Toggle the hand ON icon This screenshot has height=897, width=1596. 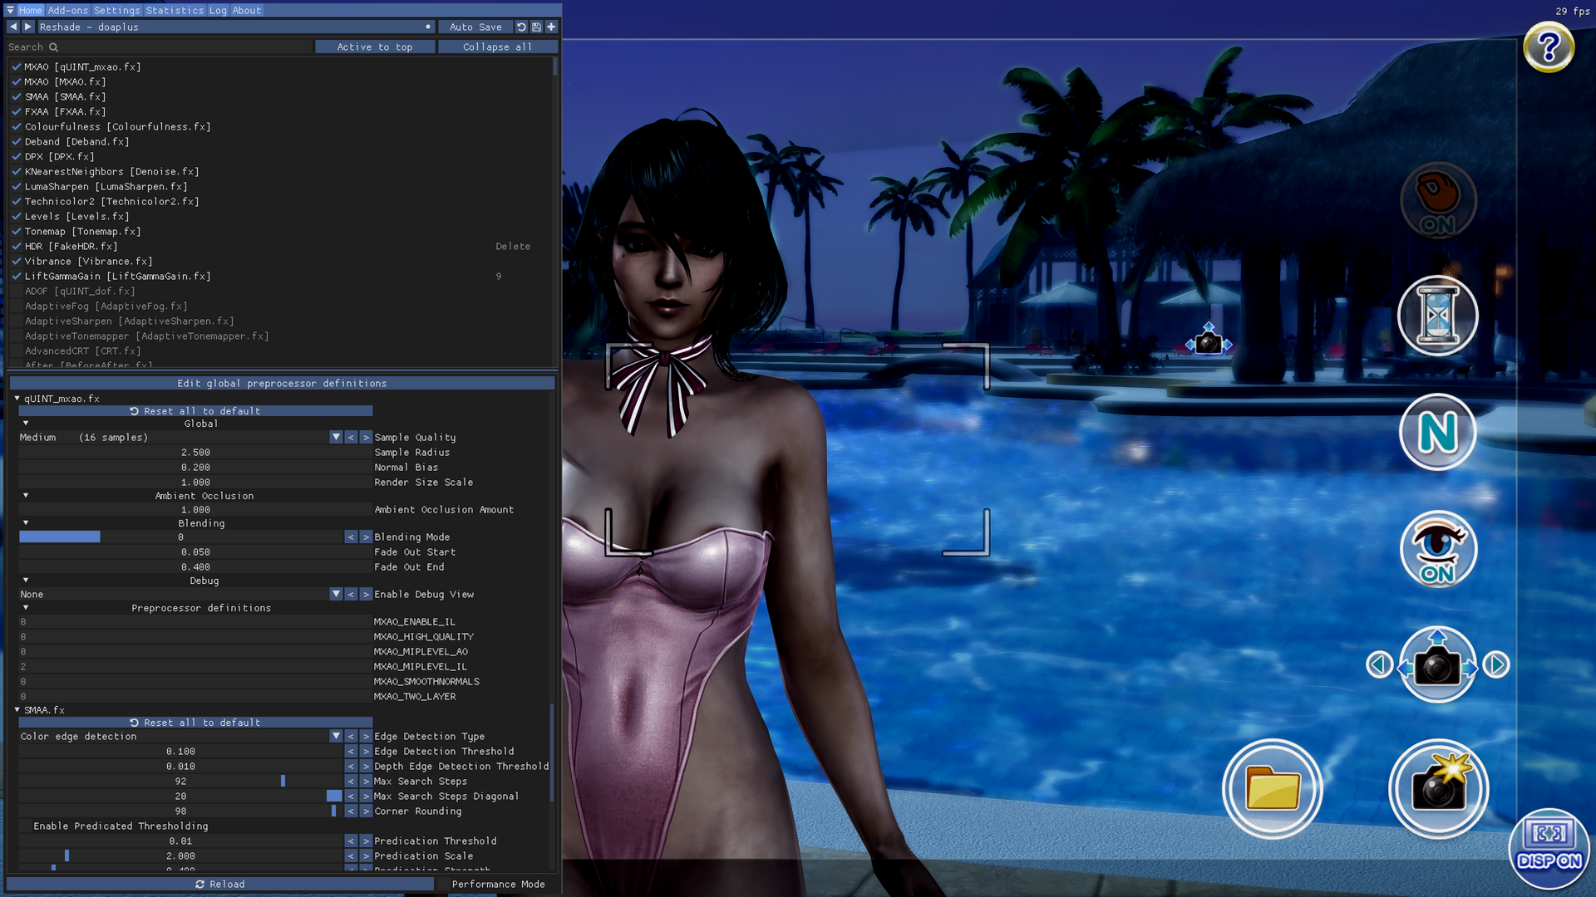1438,200
